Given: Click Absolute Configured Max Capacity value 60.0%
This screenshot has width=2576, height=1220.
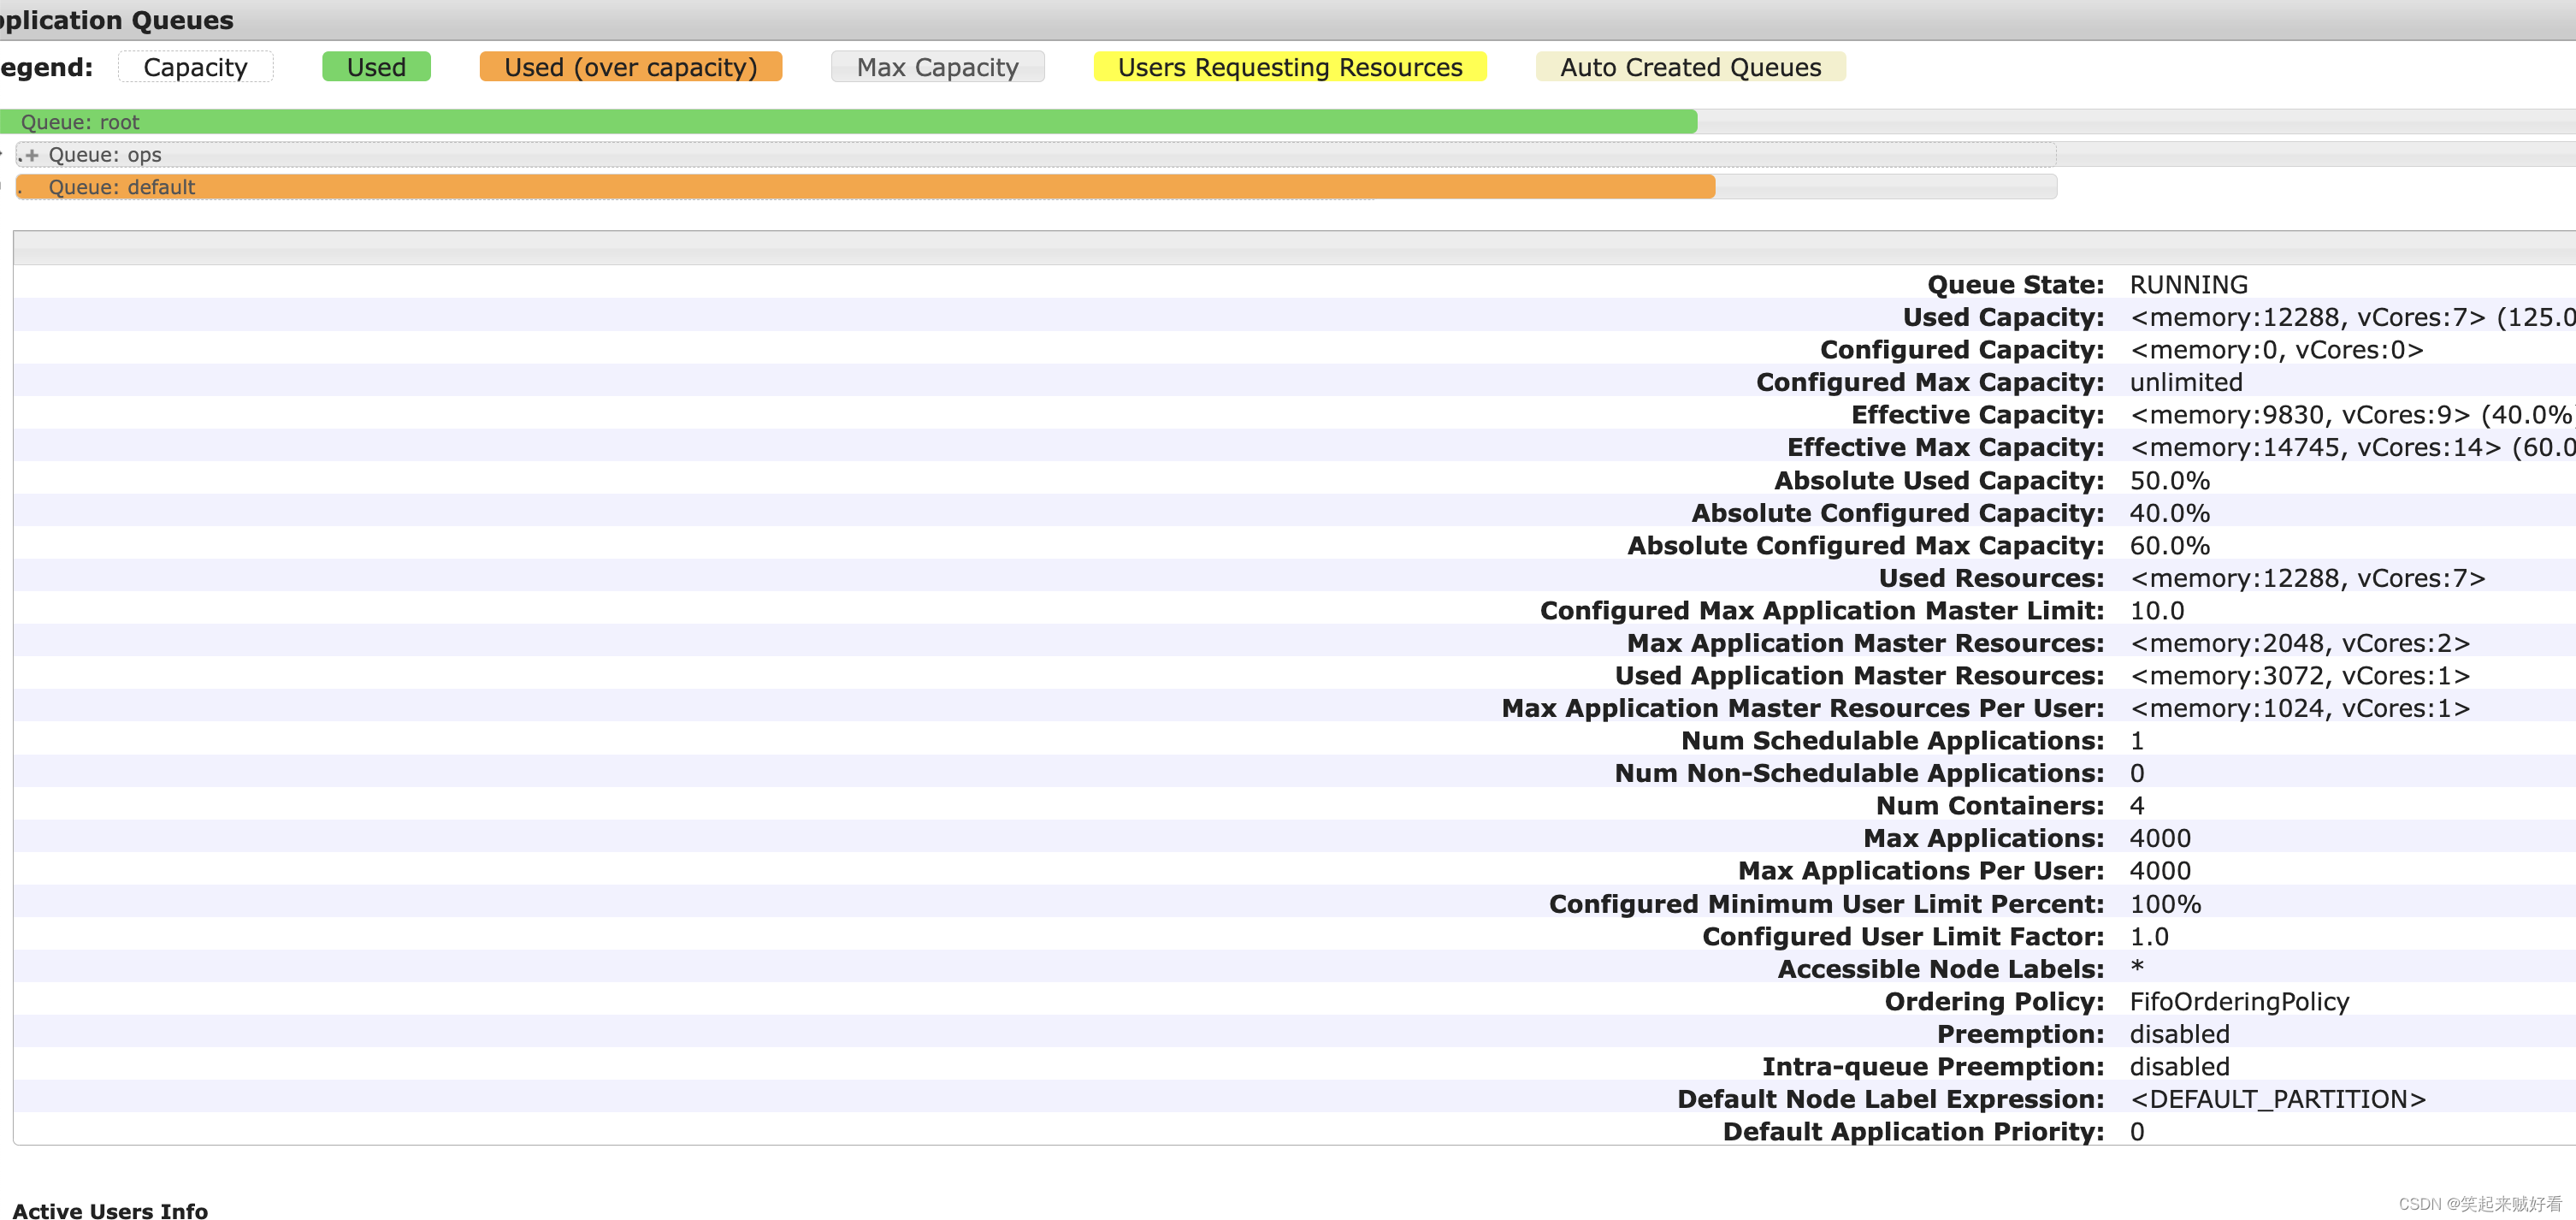Looking at the screenshot, I should (2170, 546).
